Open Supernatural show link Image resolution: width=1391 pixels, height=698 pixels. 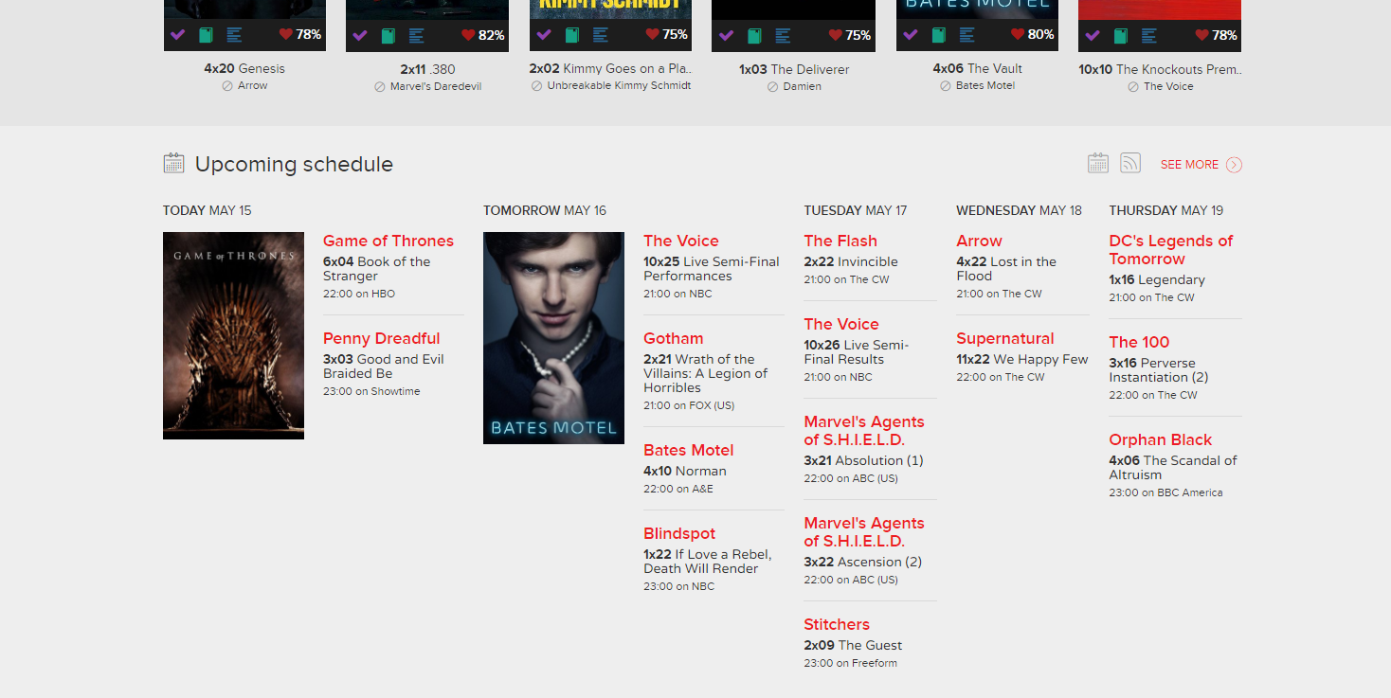click(x=1005, y=338)
